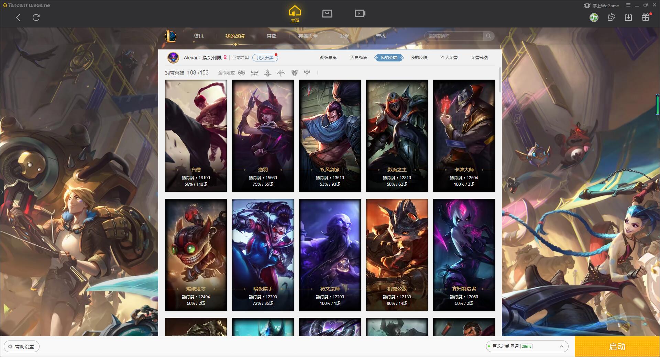
Task: Click the magnifier search icon
Action: [488, 36]
